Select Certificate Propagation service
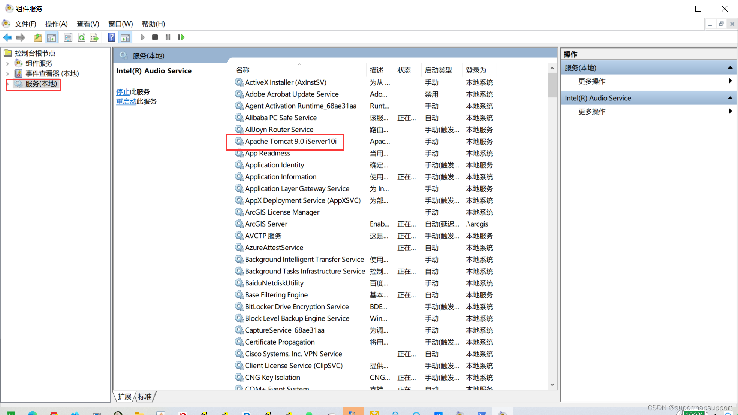The width and height of the screenshot is (738, 415). click(280, 342)
